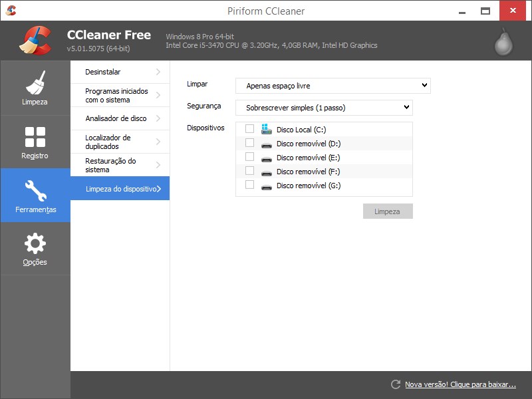This screenshot has width=532, height=399.
Task: Click the Disco removível (D:) label
Action: point(309,144)
